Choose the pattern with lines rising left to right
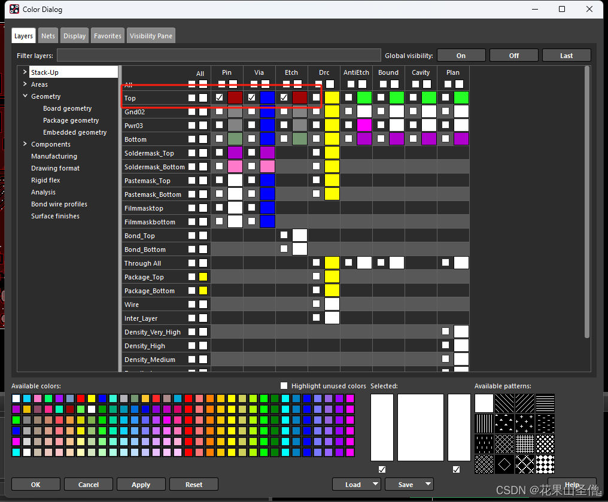The width and height of the screenshot is (608, 502). [x=525, y=403]
